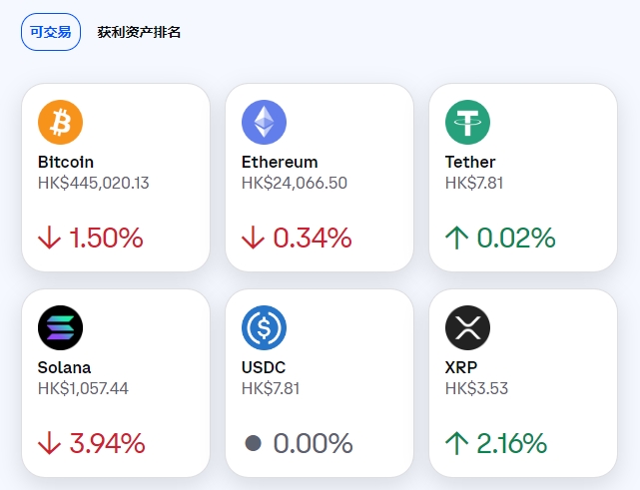Click the USDC 0.00% change value
This screenshot has height=490, width=640.
313,443
